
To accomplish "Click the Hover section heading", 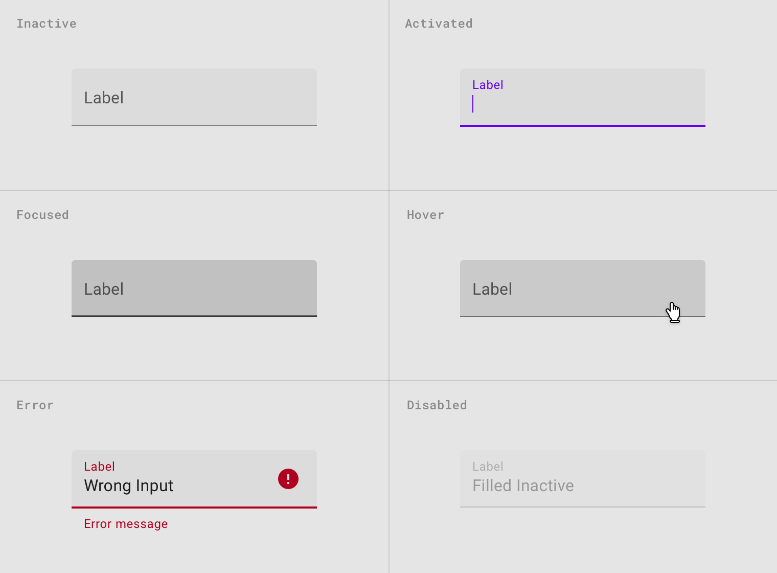I will (425, 215).
